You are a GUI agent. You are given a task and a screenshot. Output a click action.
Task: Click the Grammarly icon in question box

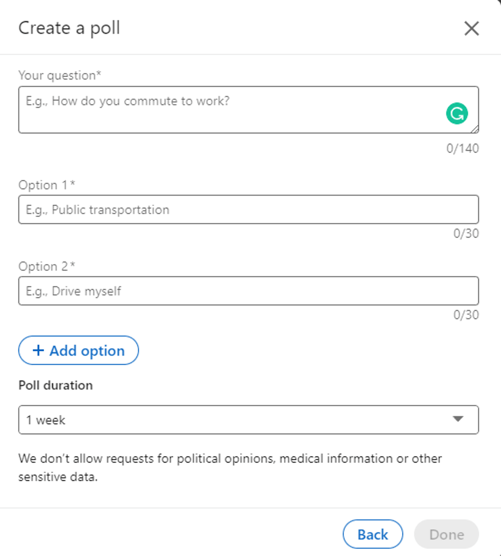(456, 113)
